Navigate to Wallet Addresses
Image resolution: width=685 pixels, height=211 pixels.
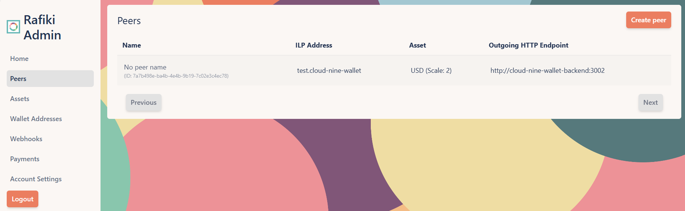[36, 119]
